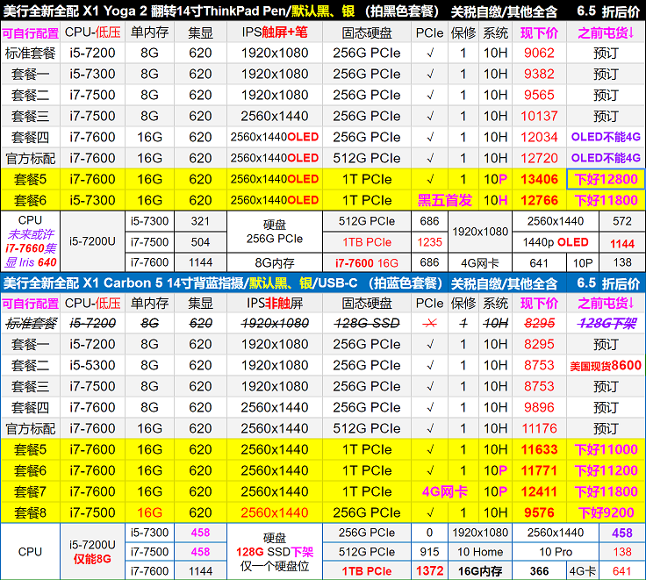Select price 13406 in Yoga 套餐5 row
Image resolution: width=646 pixels, height=580 pixels.
[x=539, y=179]
